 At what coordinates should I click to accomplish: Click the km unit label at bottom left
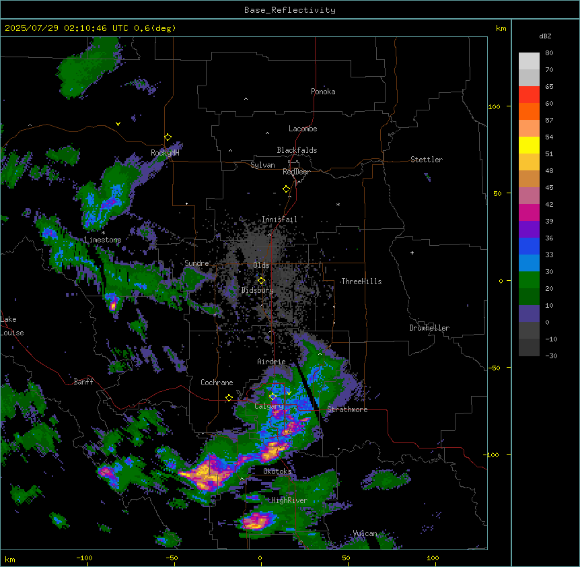[10, 559]
